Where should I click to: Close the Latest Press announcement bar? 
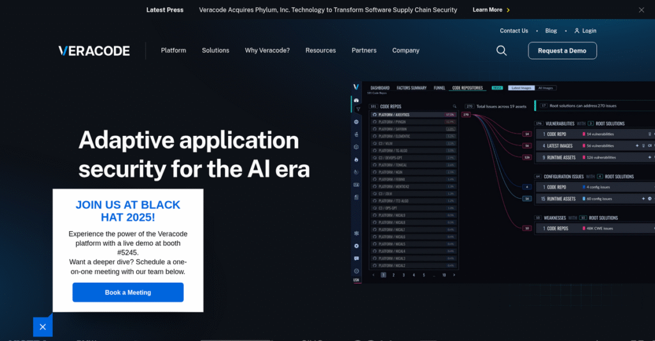coord(641,10)
